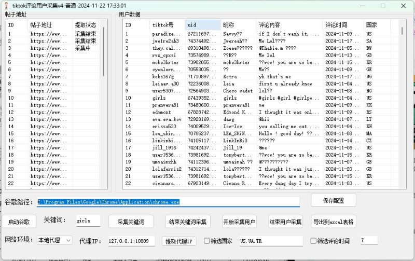415x261 pixels.
Task: Sort by the uid column header
Action: (x=203, y=25)
